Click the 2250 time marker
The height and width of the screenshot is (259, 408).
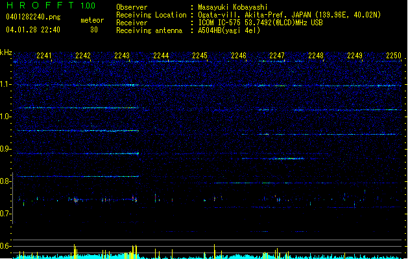394,56
